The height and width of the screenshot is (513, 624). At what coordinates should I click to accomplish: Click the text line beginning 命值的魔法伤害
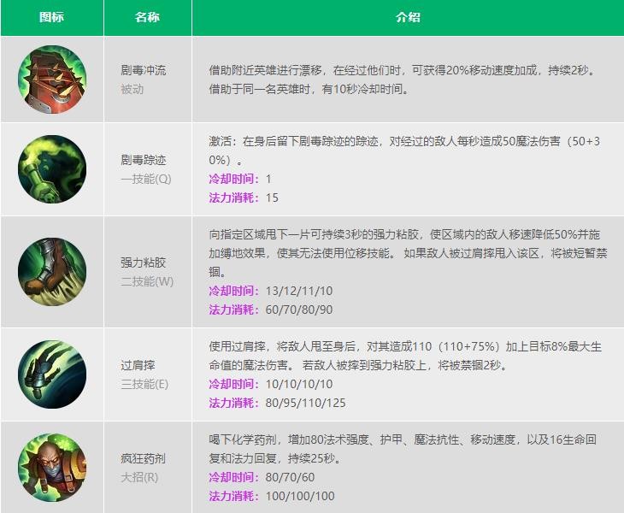coord(358,365)
